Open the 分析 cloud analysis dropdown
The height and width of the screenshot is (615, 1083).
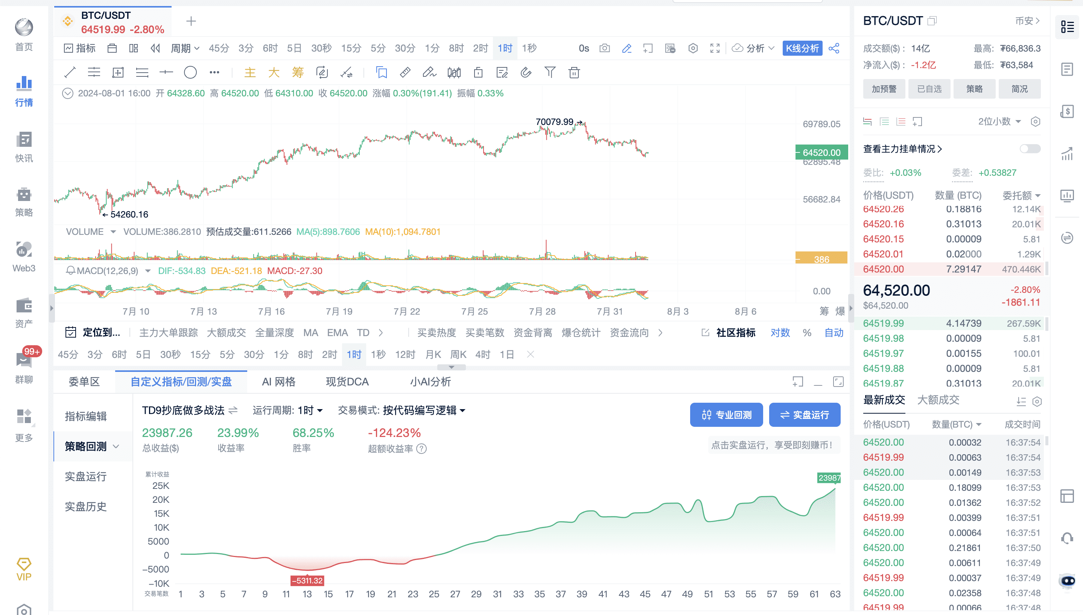pyautogui.click(x=754, y=48)
